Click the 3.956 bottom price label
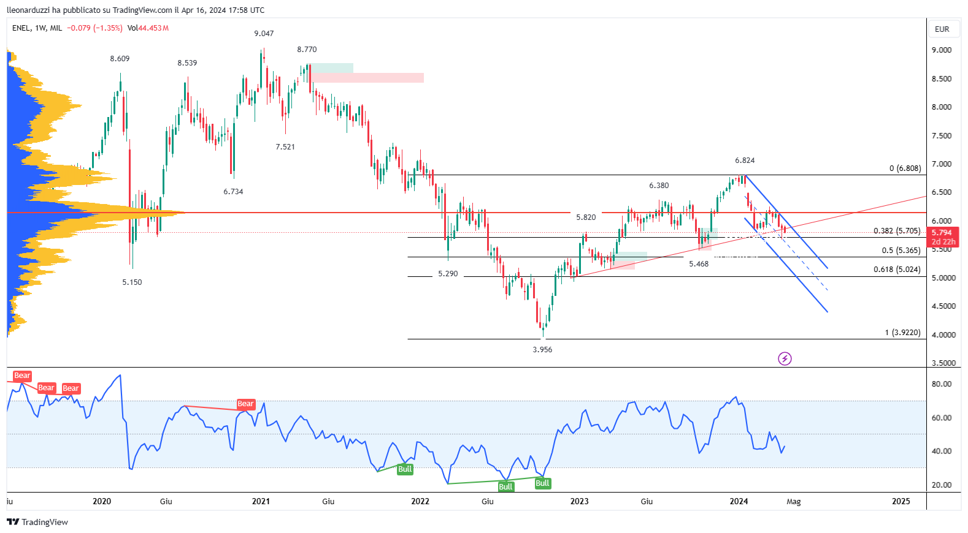Viewport: 968px width, 533px height. coord(542,350)
